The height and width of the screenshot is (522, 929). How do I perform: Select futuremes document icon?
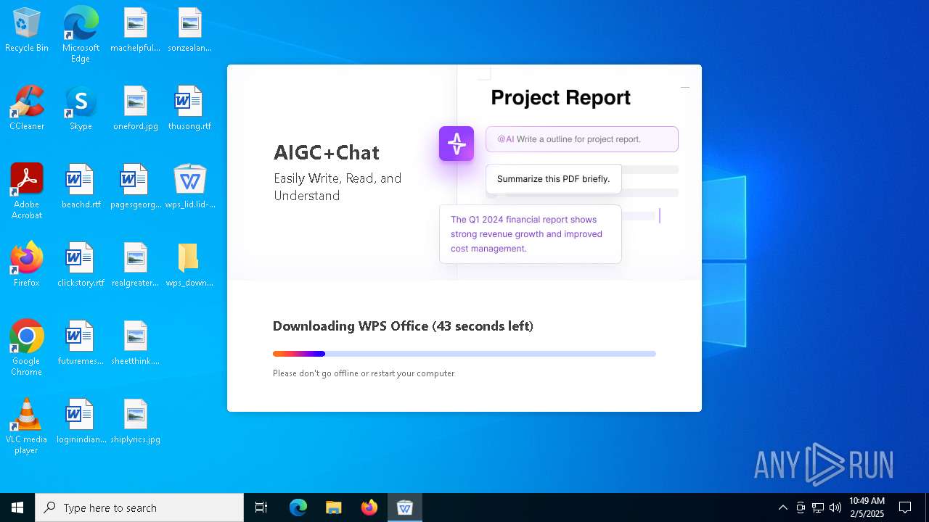coord(81,343)
